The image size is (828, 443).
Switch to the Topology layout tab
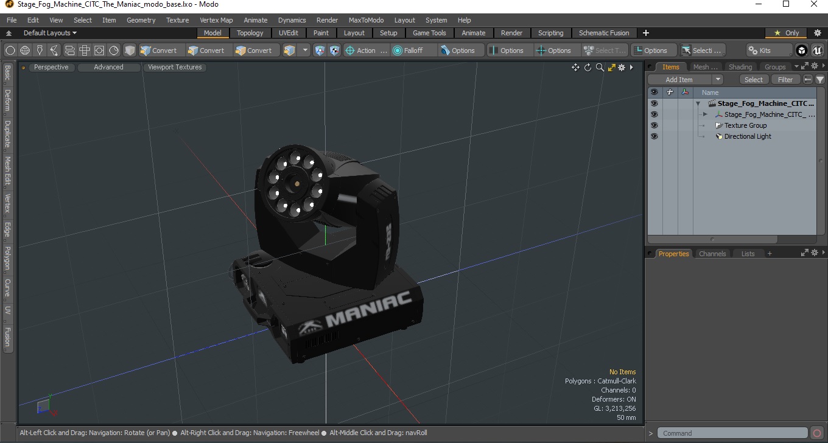[x=250, y=33]
